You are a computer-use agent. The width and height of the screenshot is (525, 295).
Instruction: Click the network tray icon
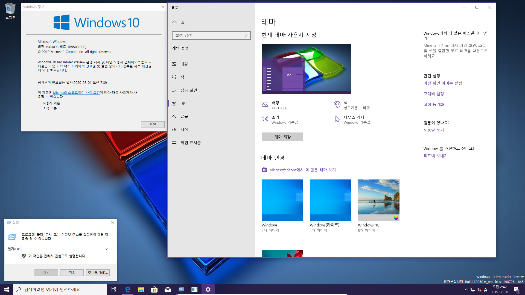[472, 290]
